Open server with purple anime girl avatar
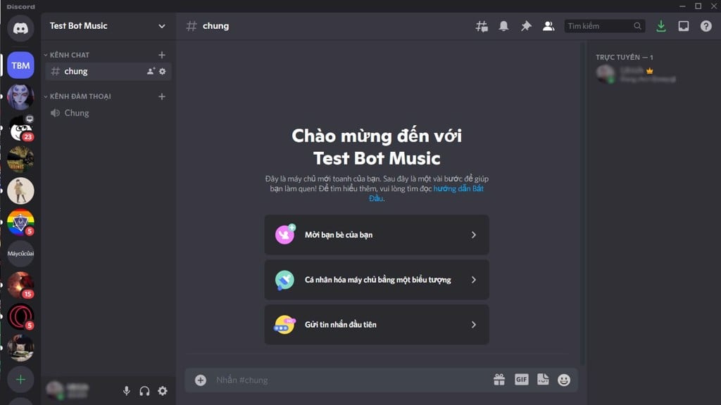 (20, 96)
